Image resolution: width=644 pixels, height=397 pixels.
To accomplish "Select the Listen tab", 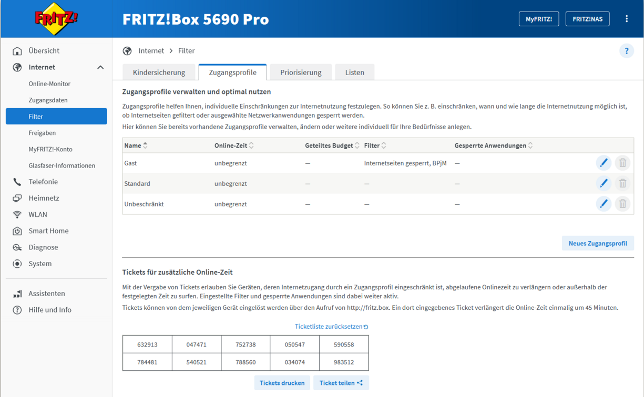I will pyautogui.click(x=354, y=72).
